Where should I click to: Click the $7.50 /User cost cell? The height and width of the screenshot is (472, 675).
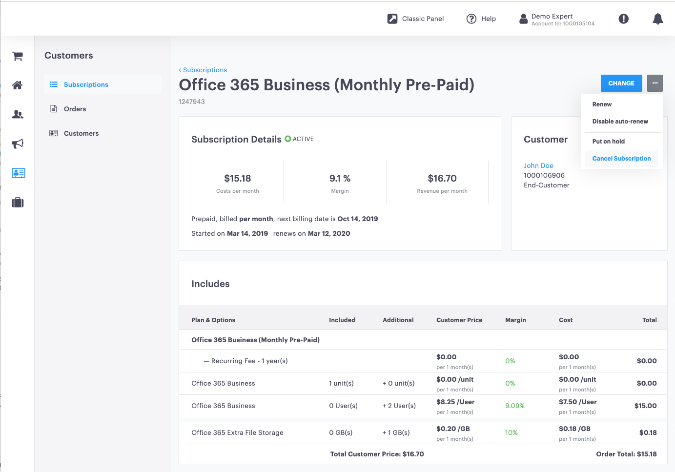pyautogui.click(x=578, y=402)
